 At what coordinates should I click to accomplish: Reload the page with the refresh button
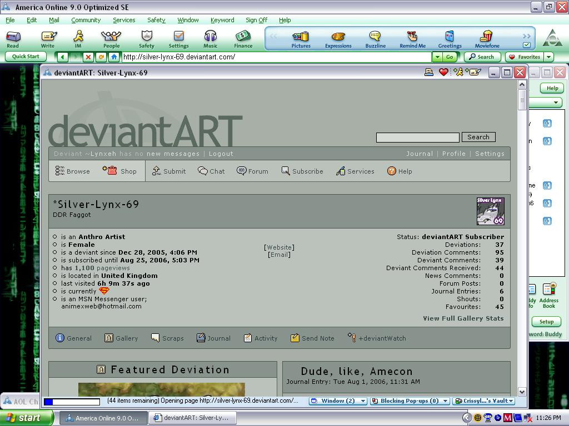[101, 57]
